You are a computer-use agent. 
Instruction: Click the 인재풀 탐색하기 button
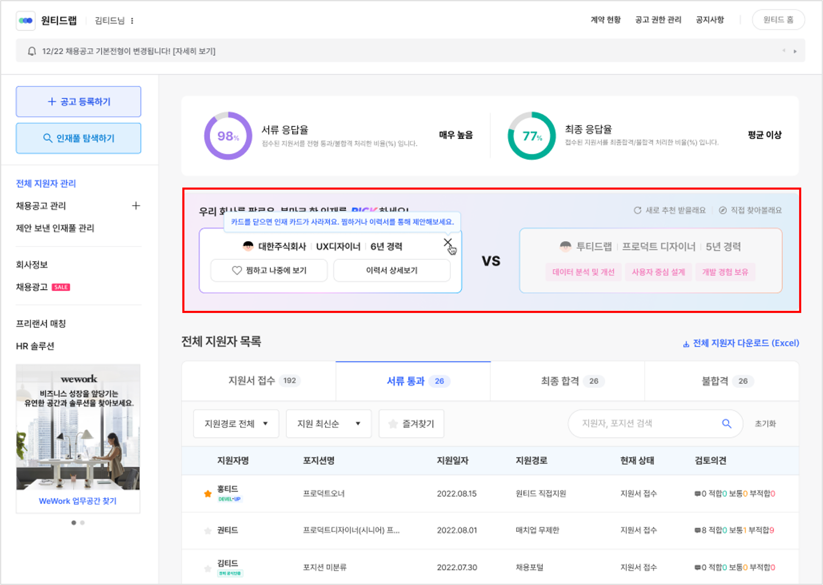pyautogui.click(x=78, y=138)
